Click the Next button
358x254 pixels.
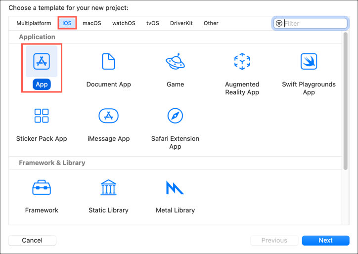[325, 240]
